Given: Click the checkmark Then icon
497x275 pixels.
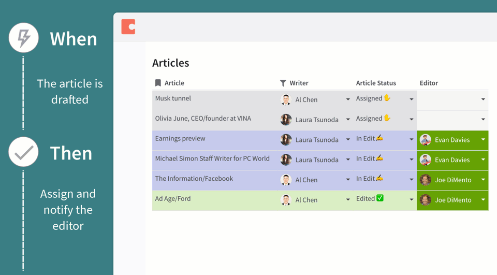Looking at the screenshot, I should (24, 152).
